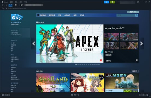Screen dimensions: 151x98
Task: Open the 新鲜推荐 (New & Noteworthy) dropdown
Action: 52,15
